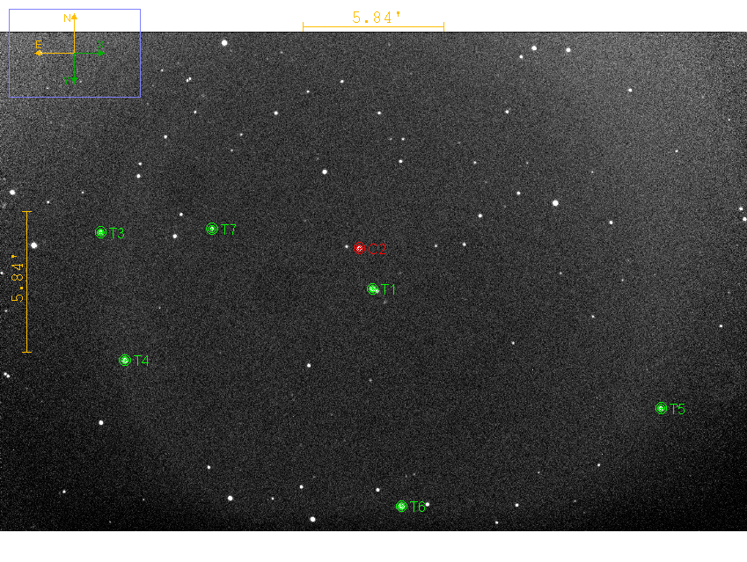Click the T5 aperture circle marker
This screenshot has height=562, width=747.
661,408
